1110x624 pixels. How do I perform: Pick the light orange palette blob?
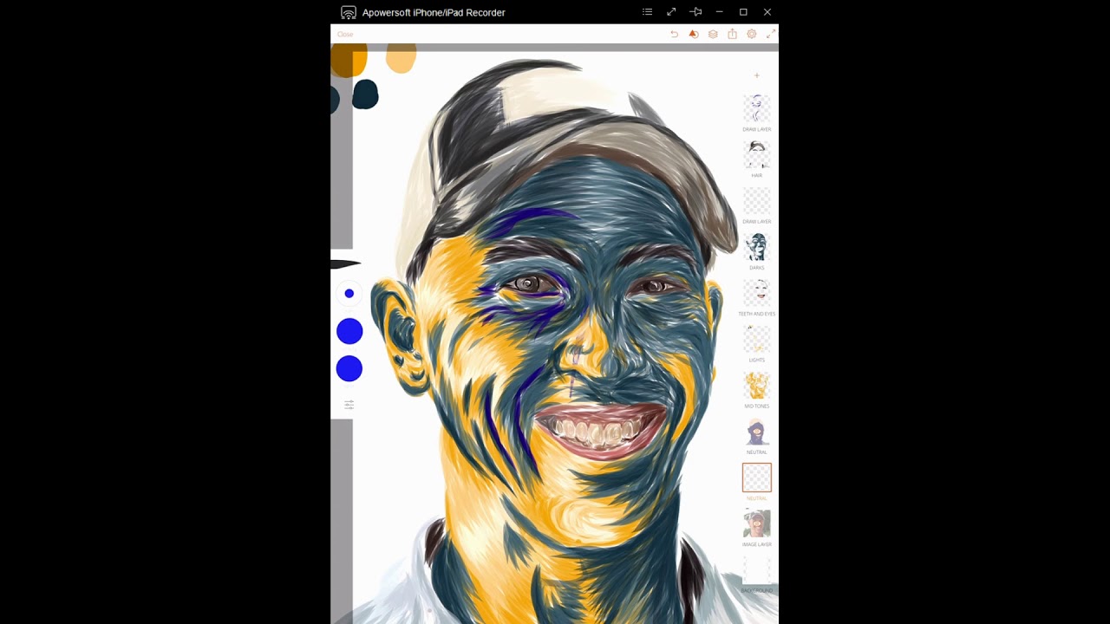[x=401, y=57]
